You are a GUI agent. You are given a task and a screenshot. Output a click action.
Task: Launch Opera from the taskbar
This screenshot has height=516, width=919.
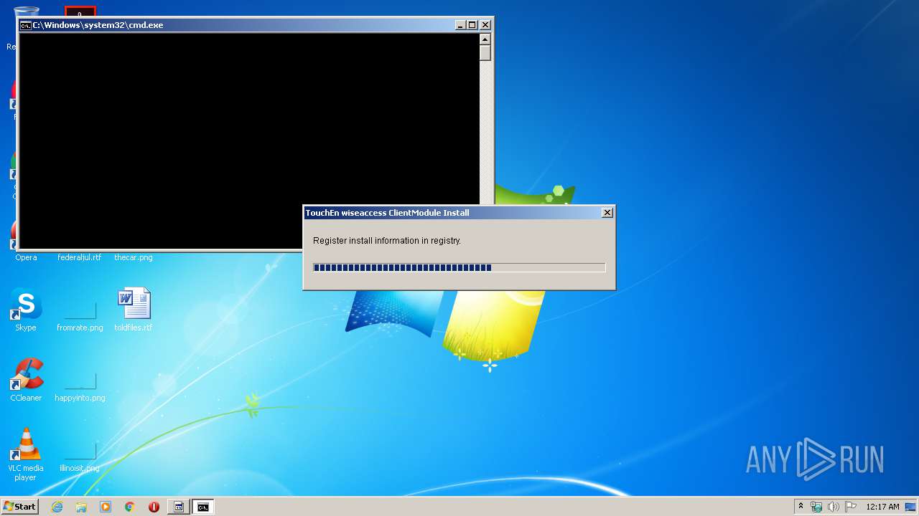point(154,507)
